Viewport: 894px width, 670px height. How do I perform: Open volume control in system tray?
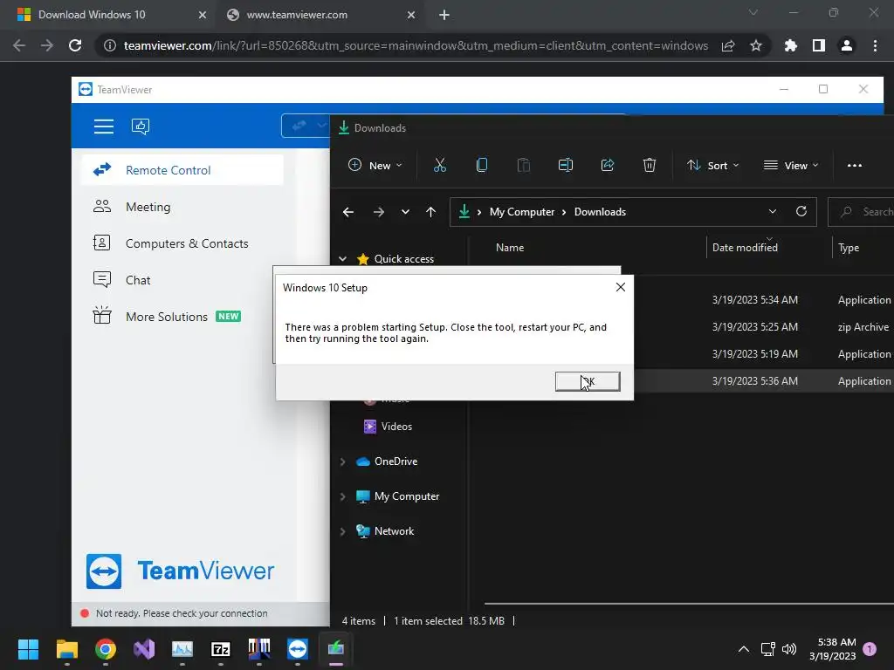point(789,648)
